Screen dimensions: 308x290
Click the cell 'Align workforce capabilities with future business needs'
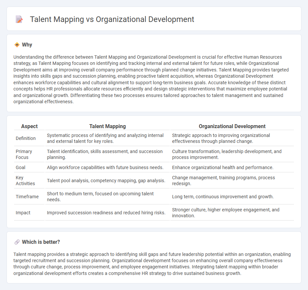point(107,167)
